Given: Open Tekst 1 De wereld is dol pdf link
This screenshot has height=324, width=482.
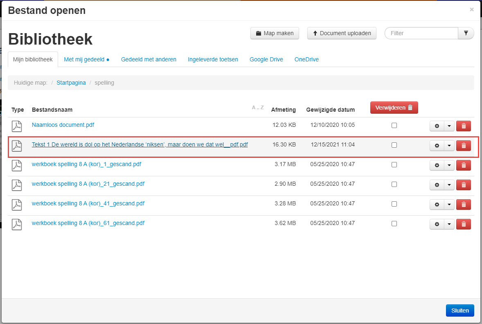Looking at the screenshot, I should [140, 144].
